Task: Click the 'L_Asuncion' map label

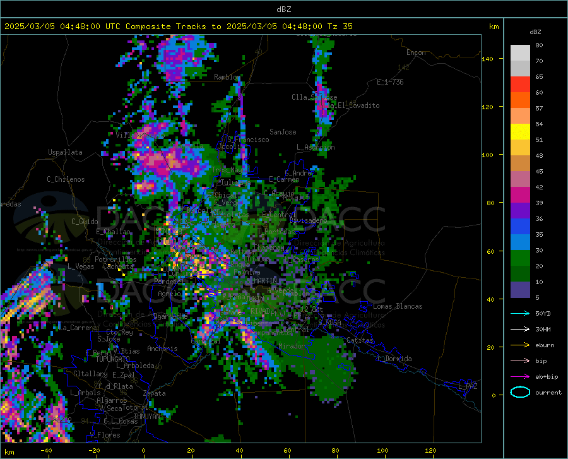Action: (x=316, y=147)
